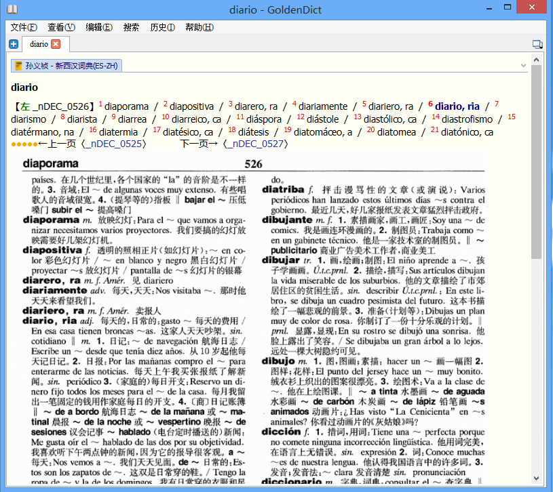Click the article headword diario
This screenshot has width=553, height=492.
[x=24, y=87]
